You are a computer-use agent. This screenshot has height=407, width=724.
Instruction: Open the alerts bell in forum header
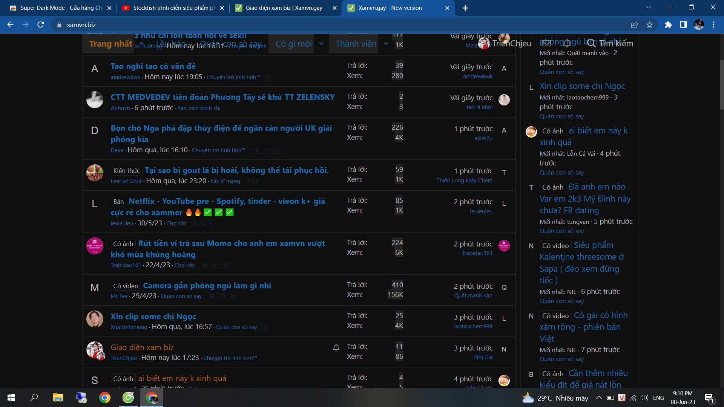567,43
